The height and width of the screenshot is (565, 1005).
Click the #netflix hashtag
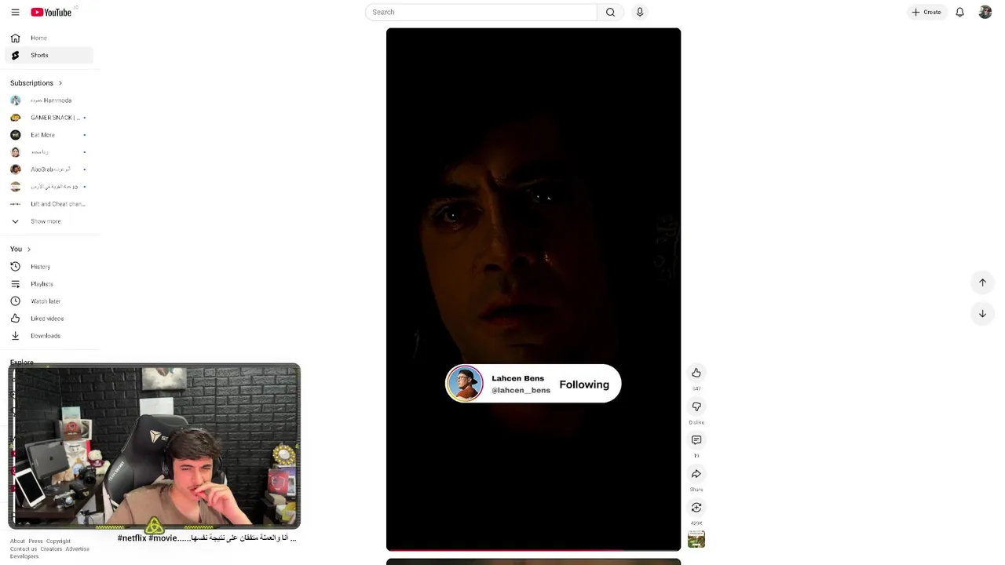(132, 538)
